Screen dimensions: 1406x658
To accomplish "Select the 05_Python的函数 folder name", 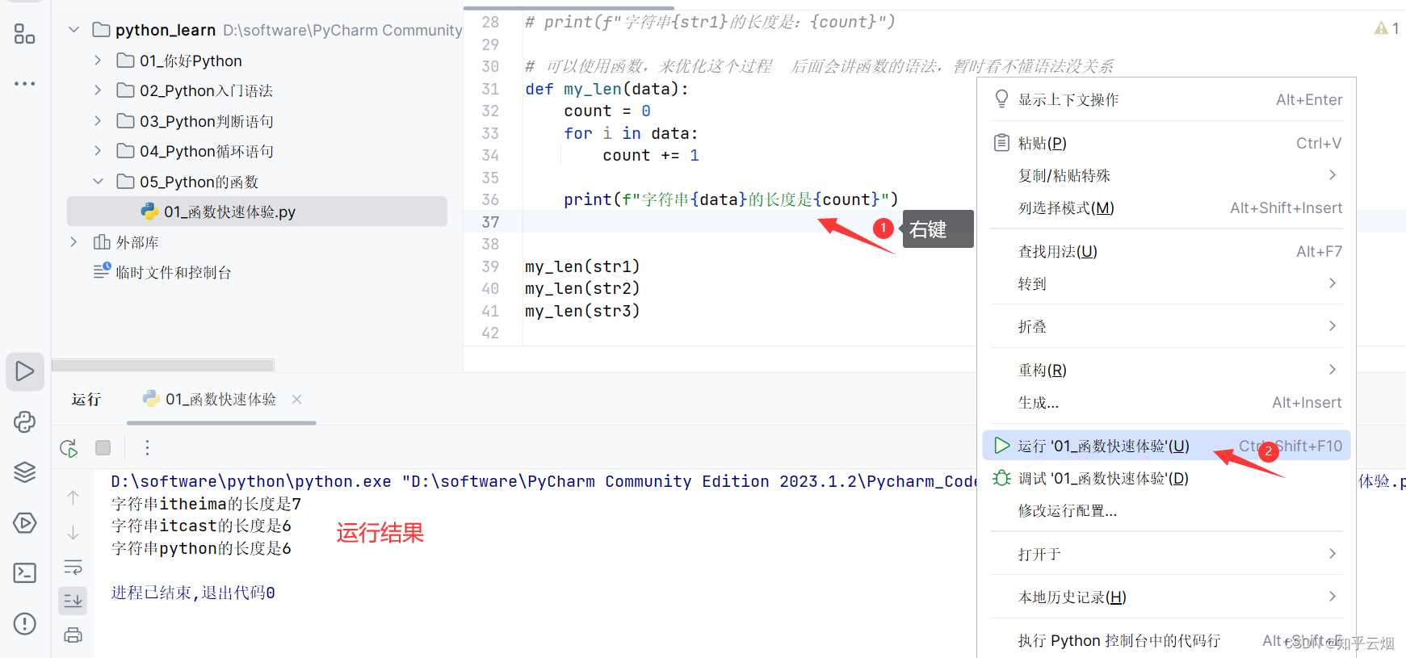I will click(x=199, y=182).
